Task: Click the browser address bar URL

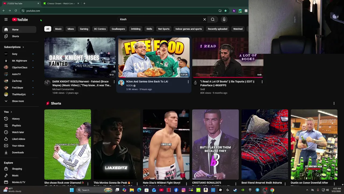Action: point(33,11)
